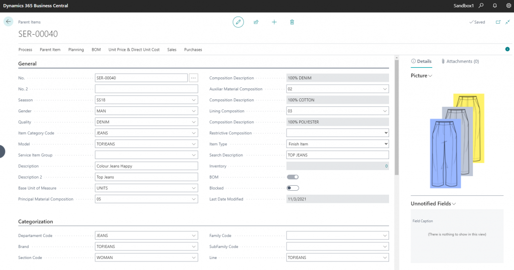514x270 pixels.
Task: Click Description field Colour Jeans Happy
Action: (x=146, y=166)
